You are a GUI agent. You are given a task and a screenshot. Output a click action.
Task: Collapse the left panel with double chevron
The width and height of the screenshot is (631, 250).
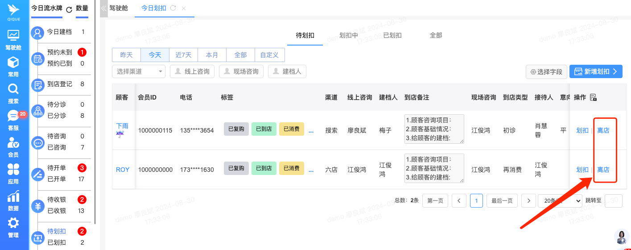click(104, 8)
